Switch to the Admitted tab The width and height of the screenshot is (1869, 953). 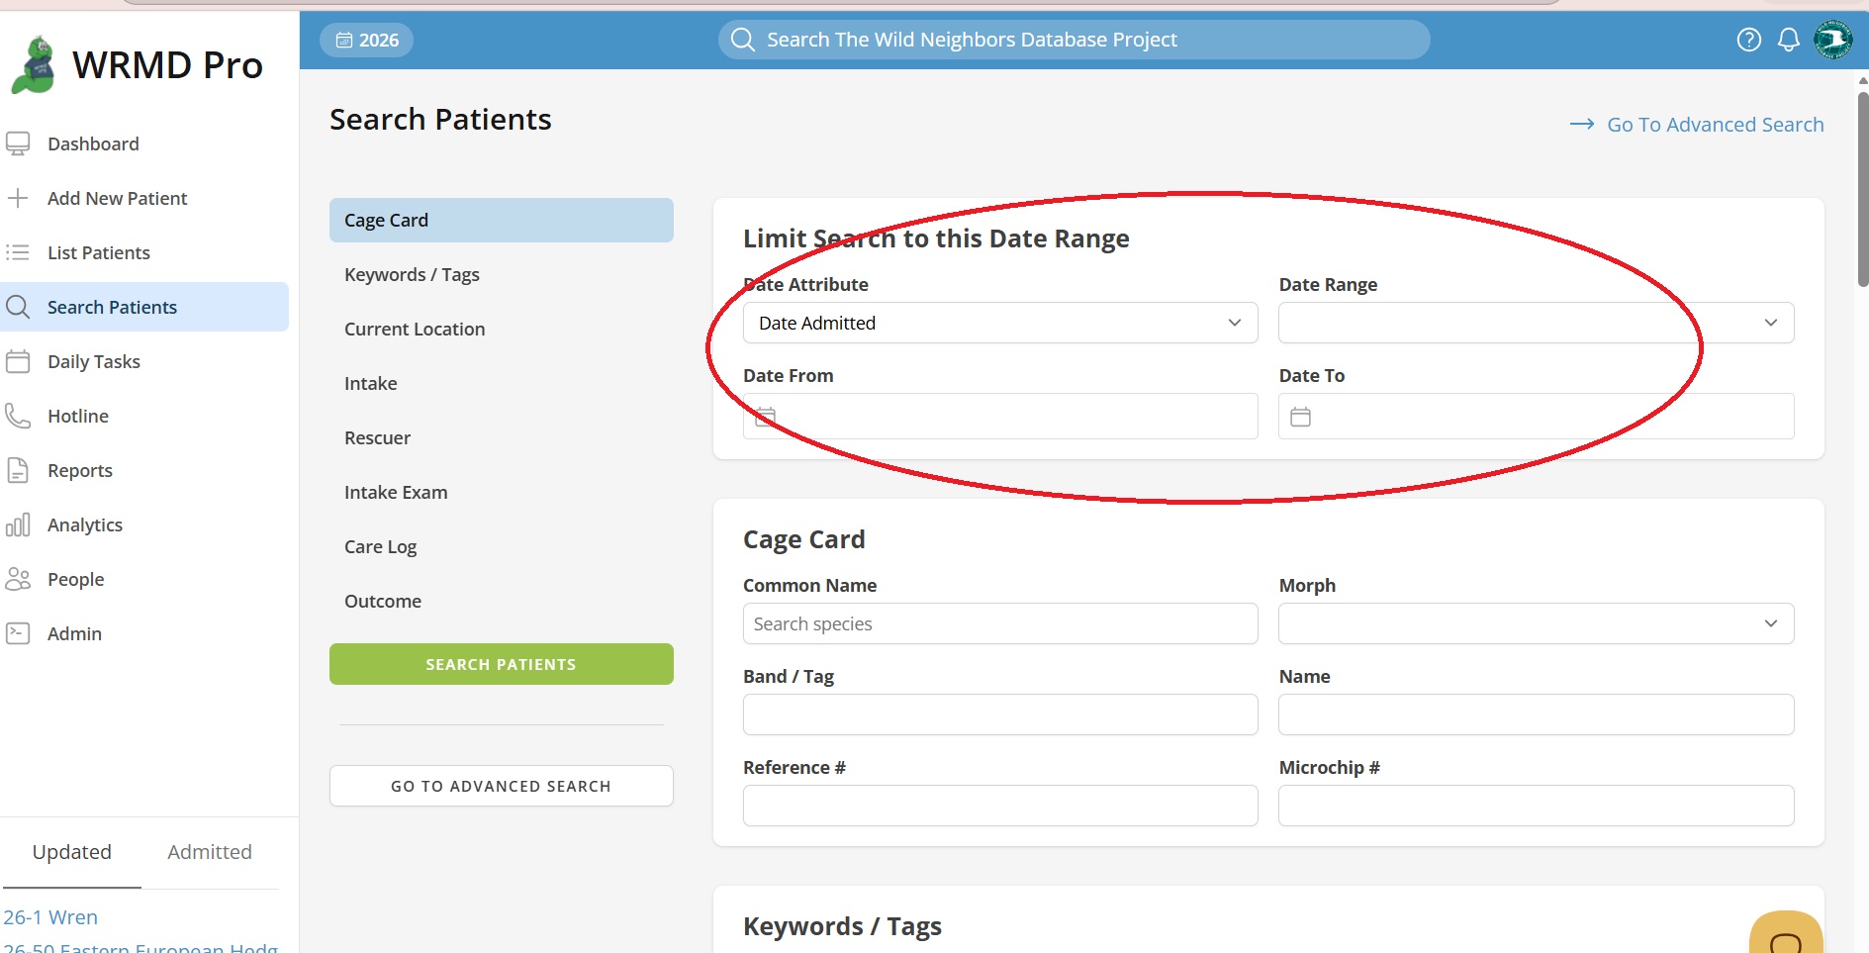[x=210, y=852]
